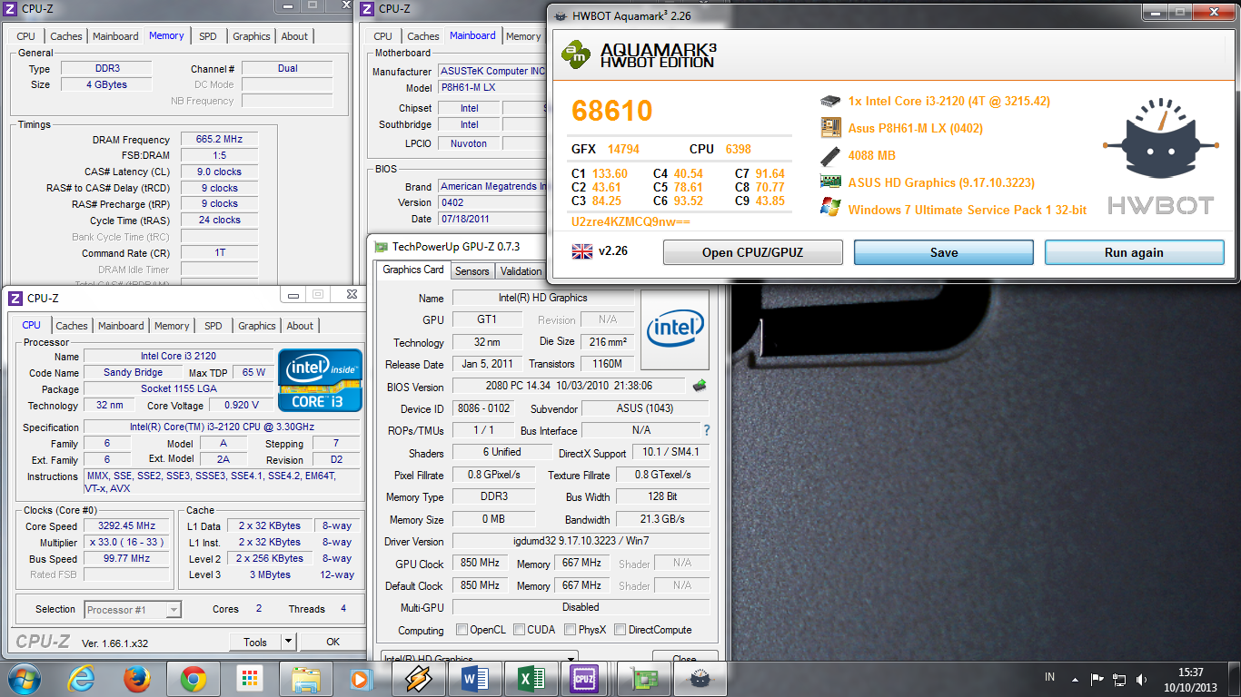Screen dimensions: 1241x697
Task: Click the Intel vendor logo in GPU-Z
Action: pyautogui.click(x=674, y=331)
